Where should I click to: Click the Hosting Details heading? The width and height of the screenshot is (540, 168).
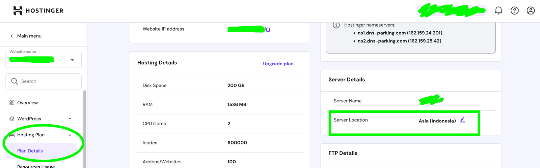[x=157, y=63]
